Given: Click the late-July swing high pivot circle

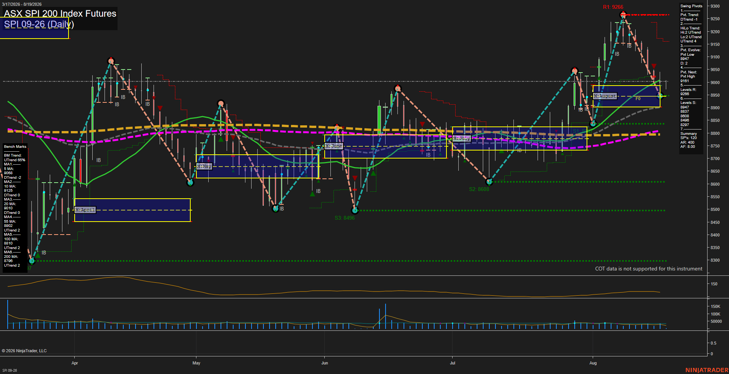Looking at the screenshot, I should point(574,71).
